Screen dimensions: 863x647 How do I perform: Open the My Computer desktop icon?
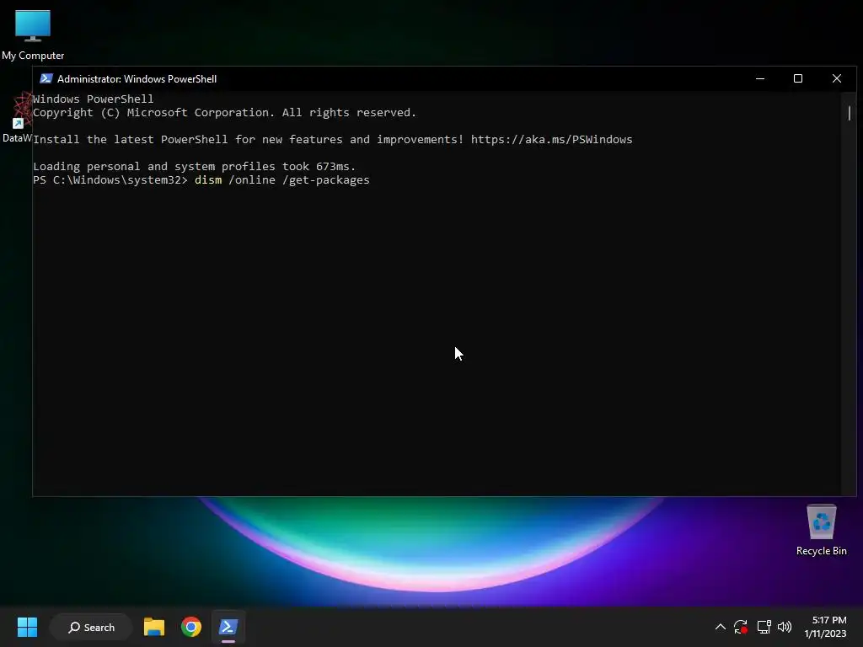point(33,35)
